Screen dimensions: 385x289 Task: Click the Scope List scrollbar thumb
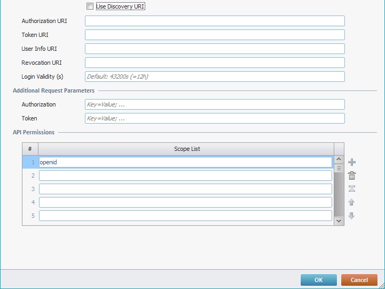pos(339,168)
